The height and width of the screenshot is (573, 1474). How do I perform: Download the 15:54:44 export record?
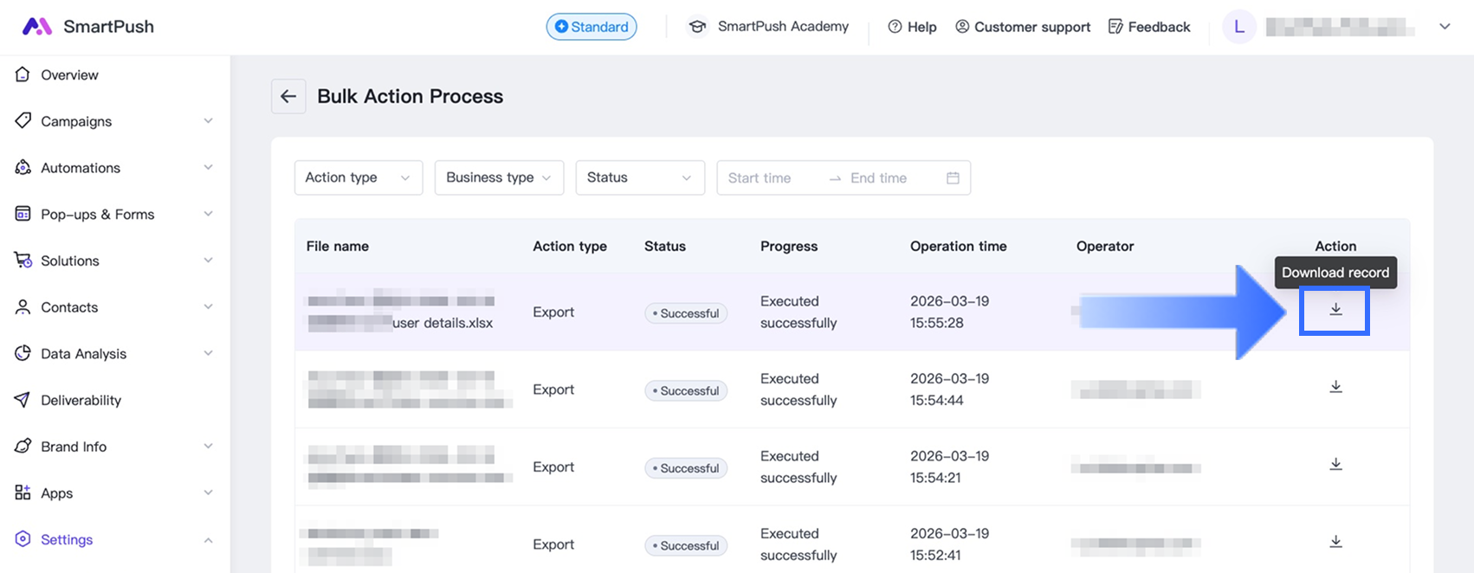(x=1335, y=387)
